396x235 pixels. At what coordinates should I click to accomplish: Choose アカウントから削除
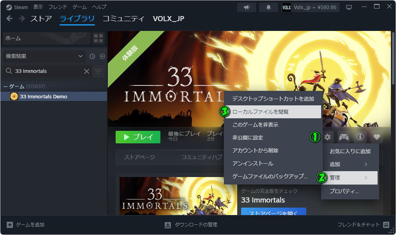[x=273, y=150]
